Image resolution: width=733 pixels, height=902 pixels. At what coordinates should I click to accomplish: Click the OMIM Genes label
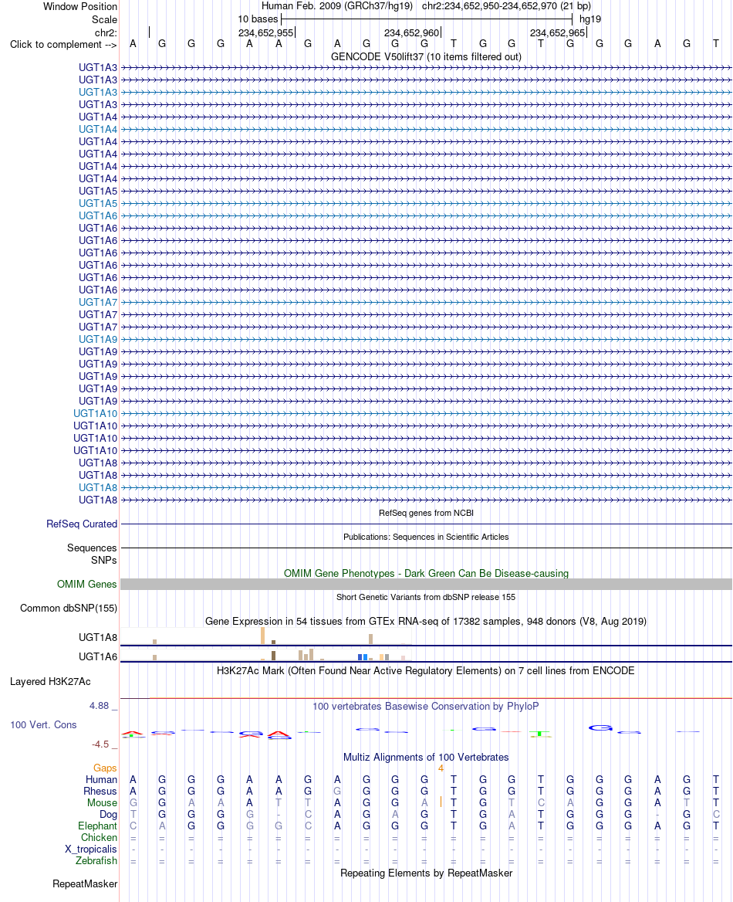tap(87, 584)
